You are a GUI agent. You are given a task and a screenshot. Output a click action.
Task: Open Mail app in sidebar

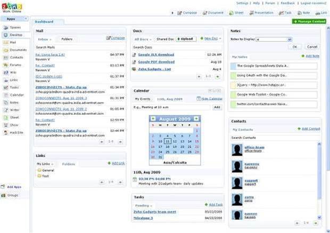click(10, 42)
